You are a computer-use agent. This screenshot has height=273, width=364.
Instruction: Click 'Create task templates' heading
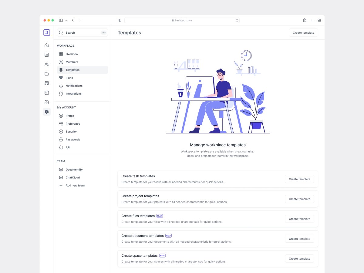138,176
